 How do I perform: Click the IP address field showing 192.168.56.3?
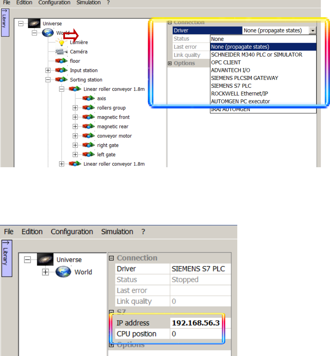coord(200,323)
